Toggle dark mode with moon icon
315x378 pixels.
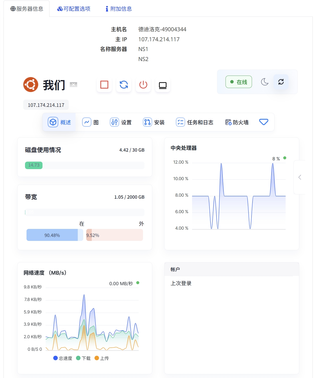(264, 82)
